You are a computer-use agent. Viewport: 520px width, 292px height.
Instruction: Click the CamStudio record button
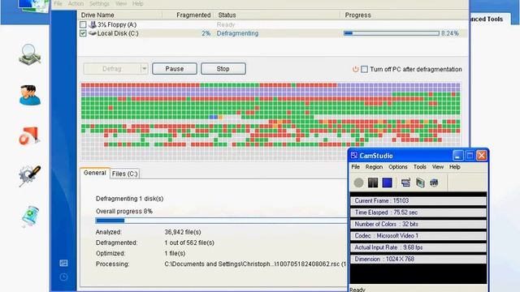click(x=358, y=182)
